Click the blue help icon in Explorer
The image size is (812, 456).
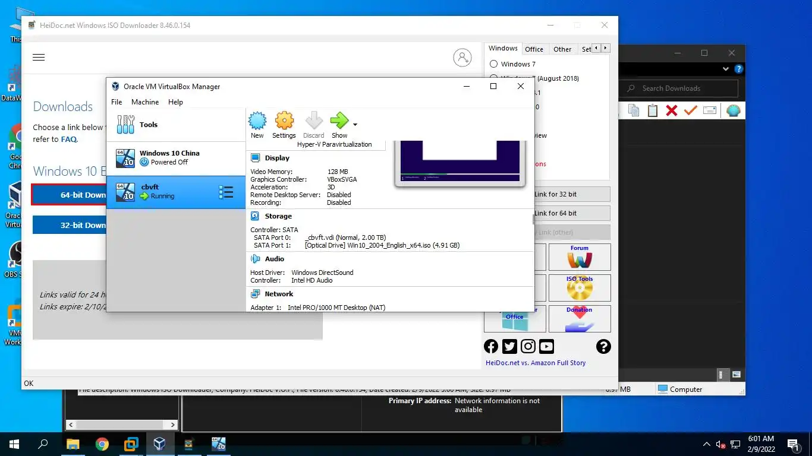(739, 69)
